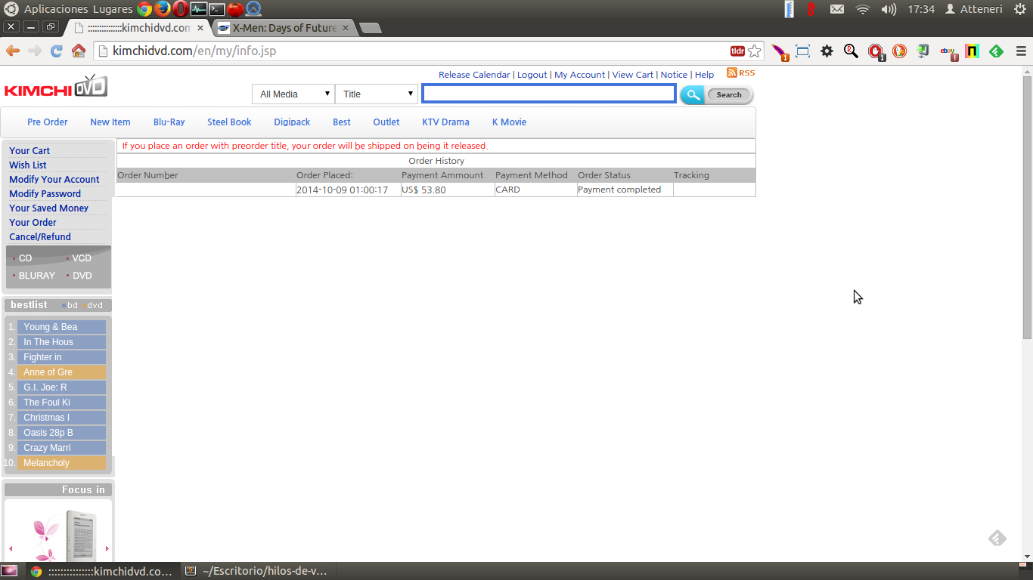Click the blue magnifier search icon
The height and width of the screenshot is (580, 1033).
(x=691, y=94)
